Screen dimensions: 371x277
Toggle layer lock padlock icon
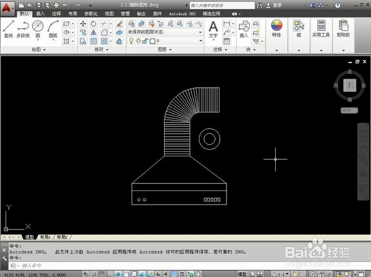pos(145,41)
